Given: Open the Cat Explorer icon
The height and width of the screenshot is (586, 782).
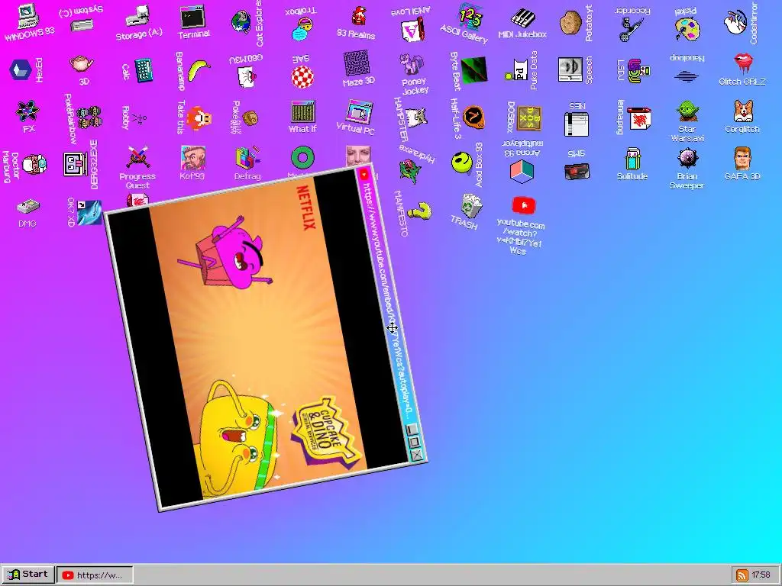Looking at the screenshot, I should 241,22.
